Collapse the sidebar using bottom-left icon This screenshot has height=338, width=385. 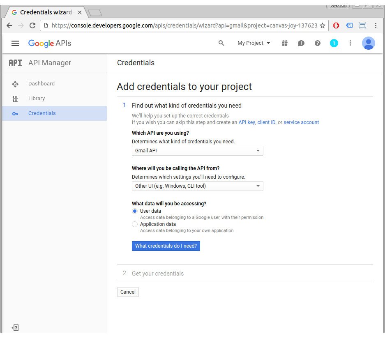(x=15, y=328)
